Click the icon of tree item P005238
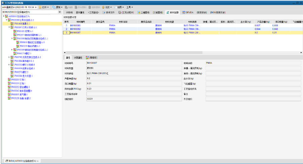The image size is (303, 164). [x=9, y=98]
